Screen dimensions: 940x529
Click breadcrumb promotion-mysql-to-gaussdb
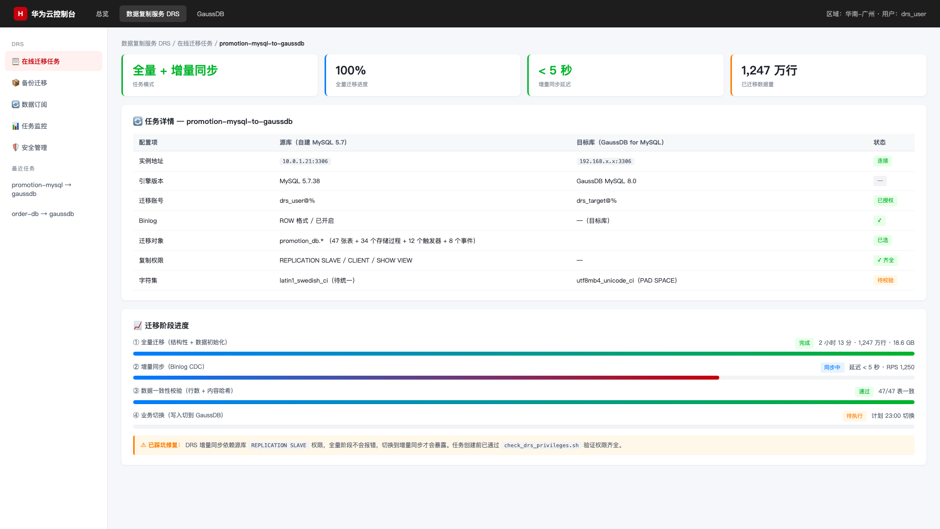262,44
